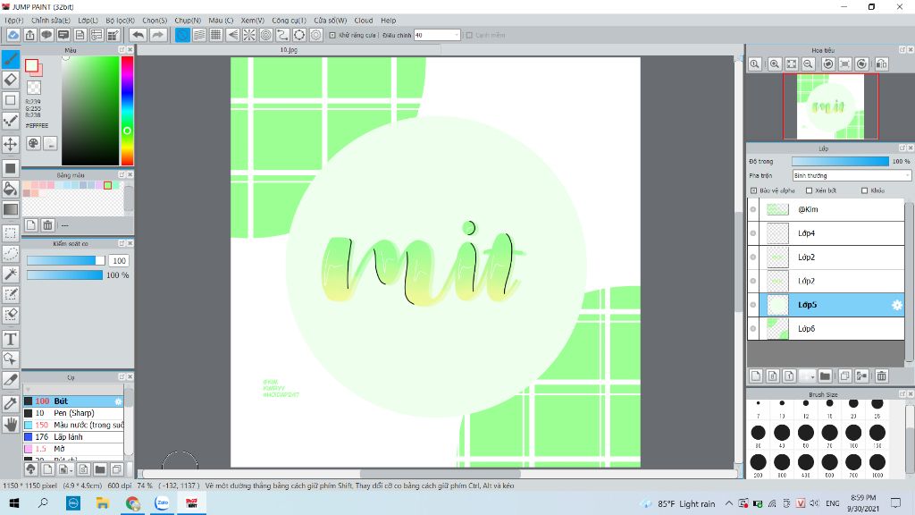Enable the radial snap icon

tap(249, 35)
